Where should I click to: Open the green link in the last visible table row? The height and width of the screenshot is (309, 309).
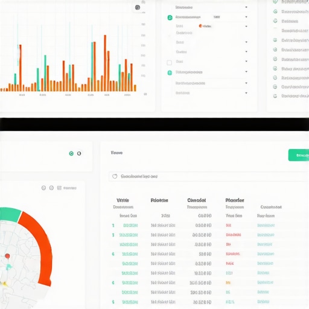coord(130,302)
